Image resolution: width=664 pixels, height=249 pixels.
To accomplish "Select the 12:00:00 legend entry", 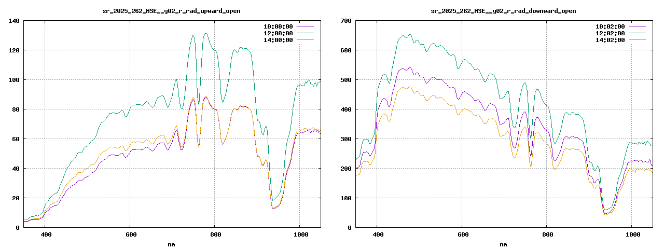I will 278,33.
